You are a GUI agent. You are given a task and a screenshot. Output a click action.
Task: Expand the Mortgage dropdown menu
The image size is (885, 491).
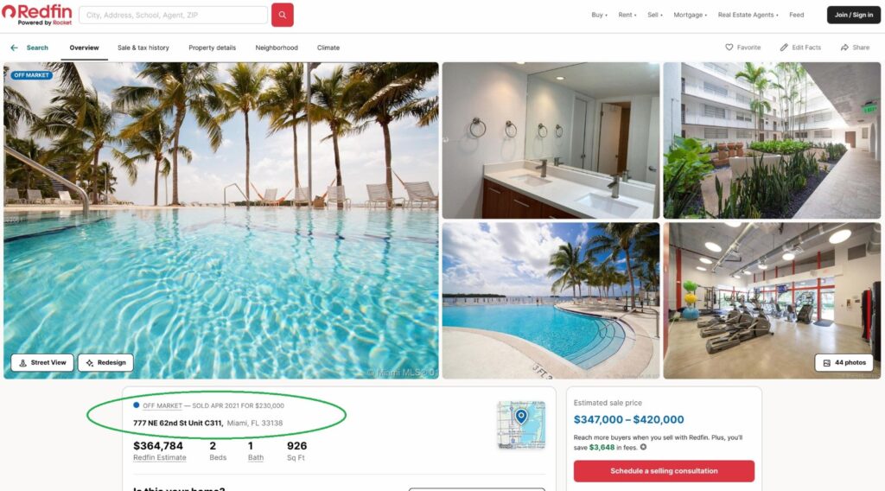[690, 15]
